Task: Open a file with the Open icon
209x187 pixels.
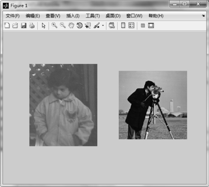Action: pos(15,26)
